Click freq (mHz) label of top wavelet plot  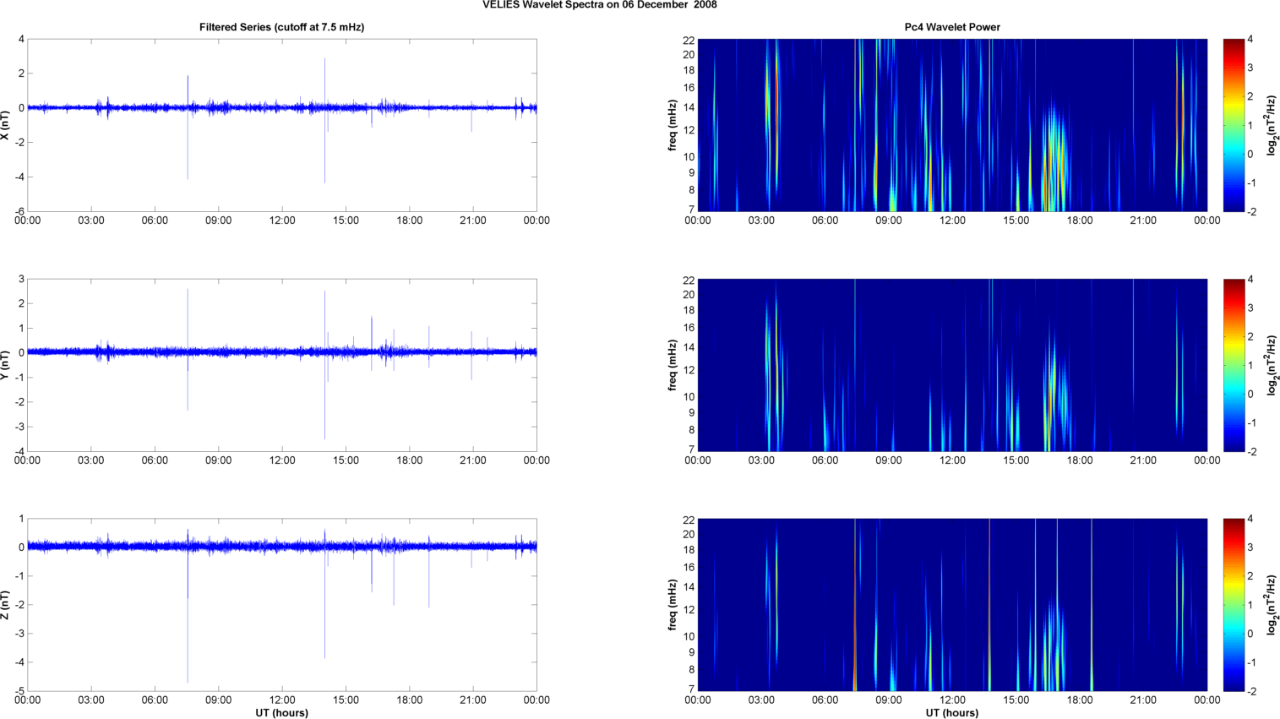[673, 125]
